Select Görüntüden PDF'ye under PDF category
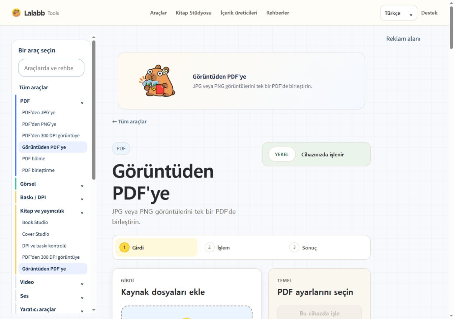This screenshot has height=319, width=454. [53, 147]
